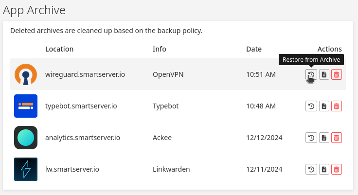Image resolution: width=358 pixels, height=195 pixels.
Task: Click the Linkwarden app logo
Action: pos(26,169)
